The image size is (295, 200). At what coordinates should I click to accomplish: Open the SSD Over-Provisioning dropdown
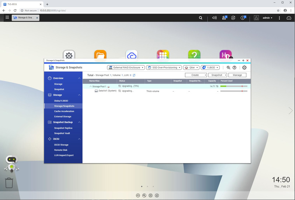pyautogui.click(x=164, y=68)
